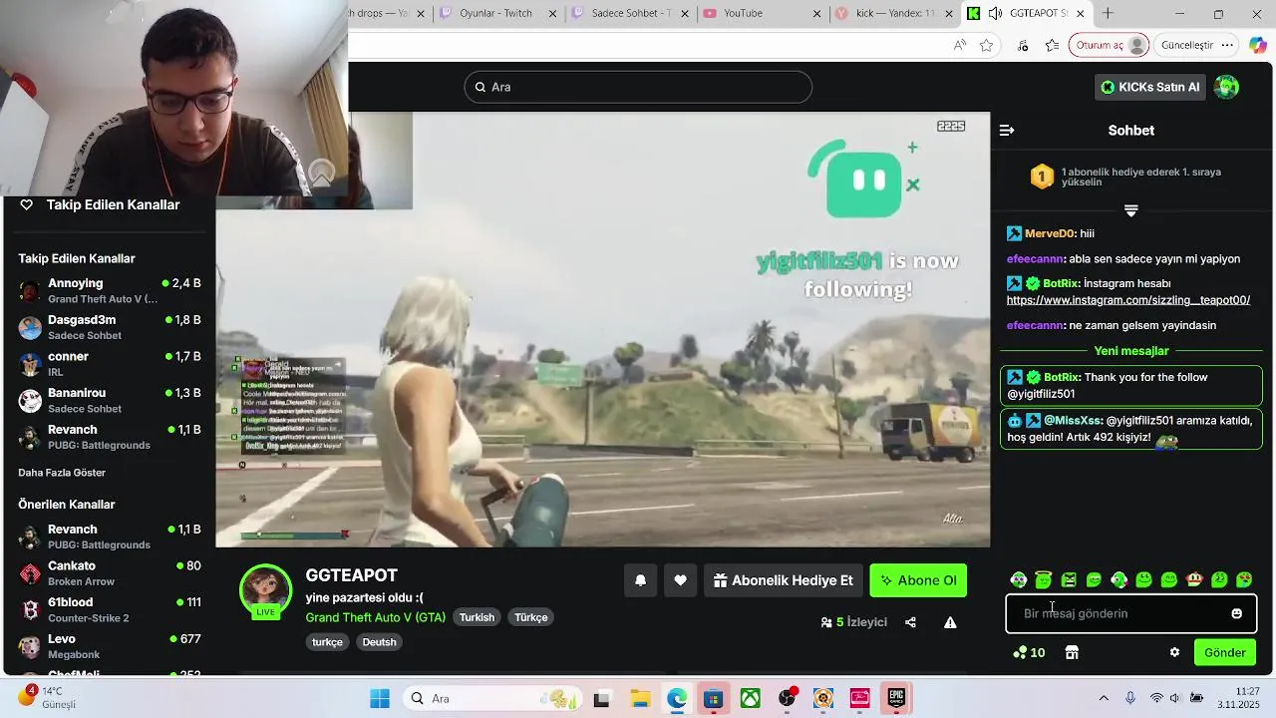Insert the halo emote from quick emote row
The width and height of the screenshot is (1276, 718).
coord(1044,579)
